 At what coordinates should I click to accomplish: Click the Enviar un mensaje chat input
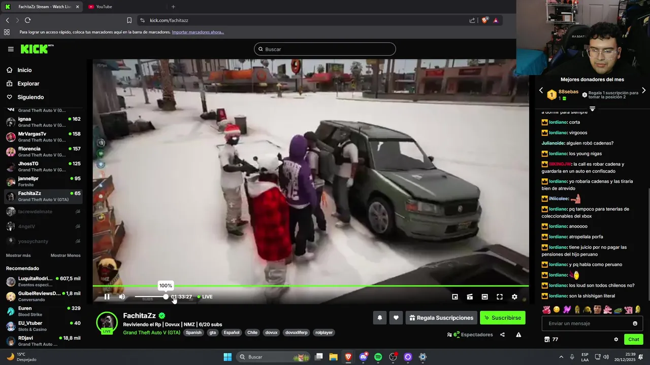587,323
